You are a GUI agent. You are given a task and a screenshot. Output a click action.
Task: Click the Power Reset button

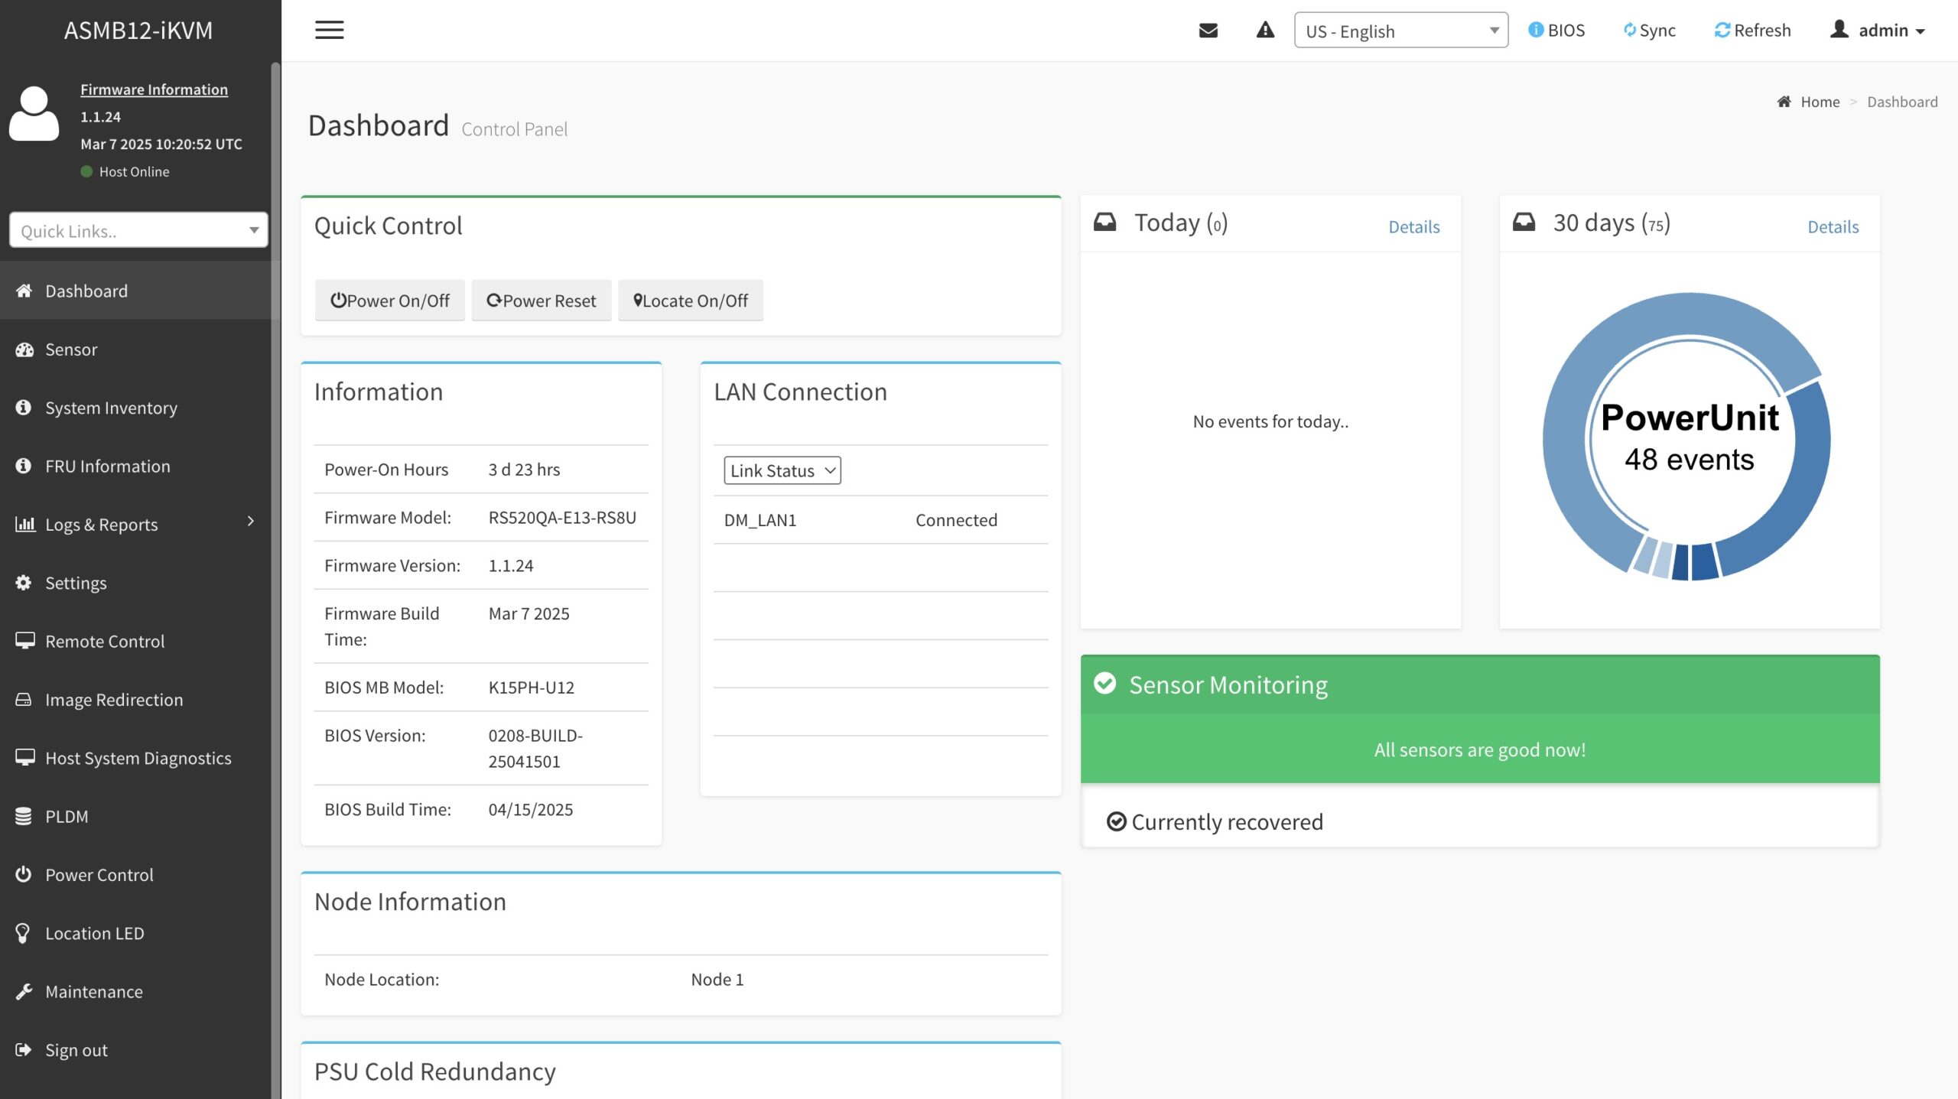pos(541,301)
